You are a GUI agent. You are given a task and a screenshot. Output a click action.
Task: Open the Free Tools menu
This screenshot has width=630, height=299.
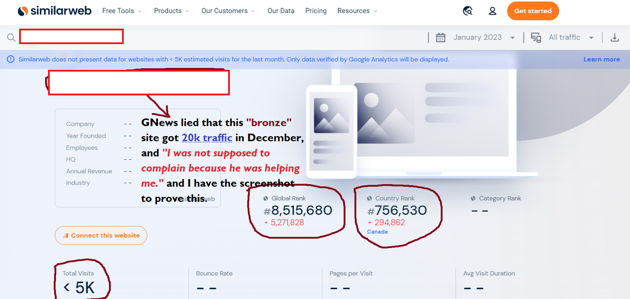tap(122, 11)
